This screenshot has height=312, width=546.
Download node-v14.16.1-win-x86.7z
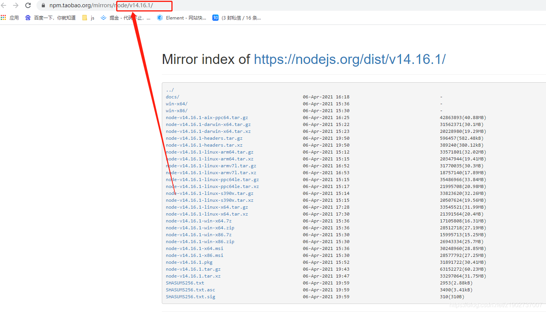[x=199, y=235]
